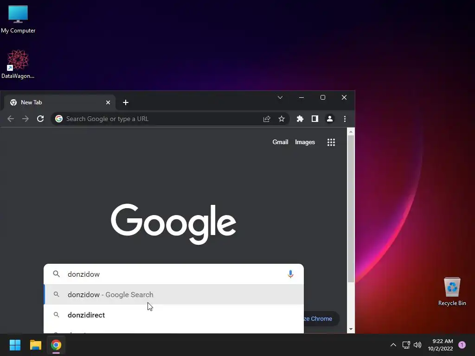Image resolution: width=475 pixels, height=356 pixels.
Task: Open a new tab with plus button
Action: pos(126,102)
